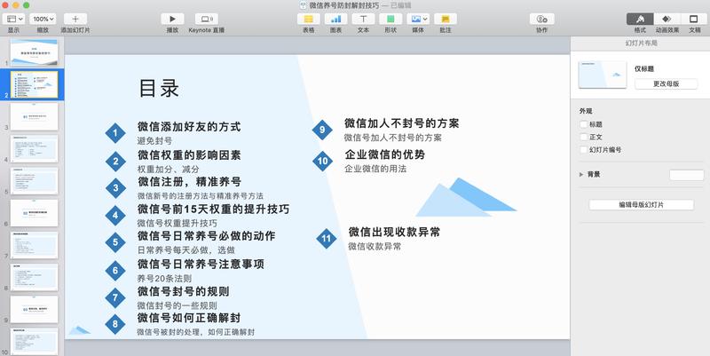710x356 pixels.
Task: Click diamond number 2 icon
Action: coord(115,162)
